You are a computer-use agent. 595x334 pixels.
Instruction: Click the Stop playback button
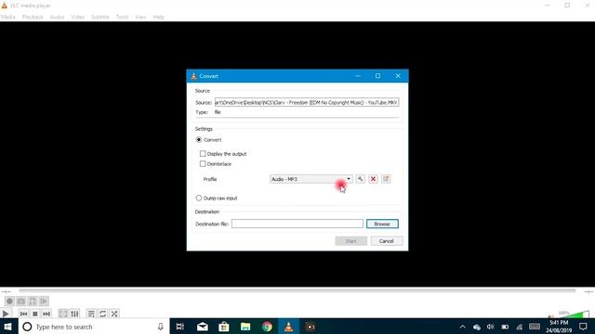tap(35, 314)
